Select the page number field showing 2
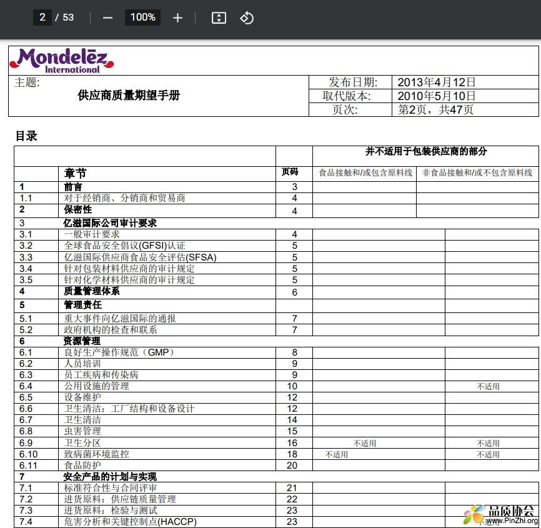Screen dimensions: 541x528 [42, 17]
